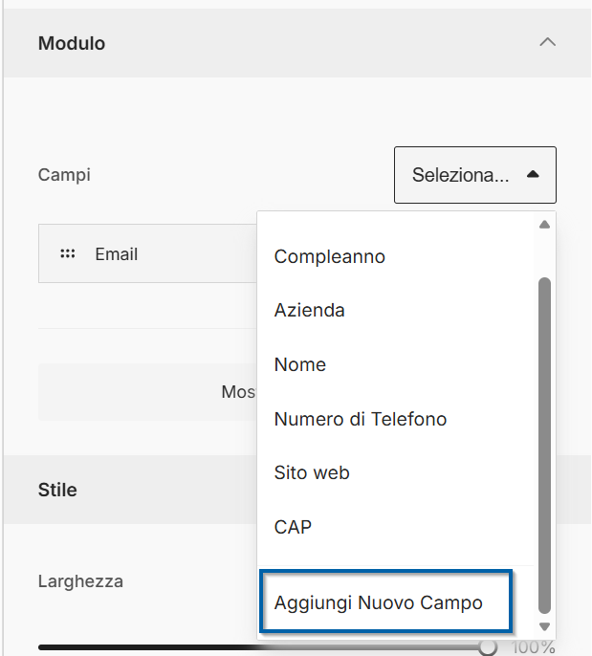This screenshot has height=656, width=592.
Task: Select the Azienda option
Action: (x=310, y=310)
